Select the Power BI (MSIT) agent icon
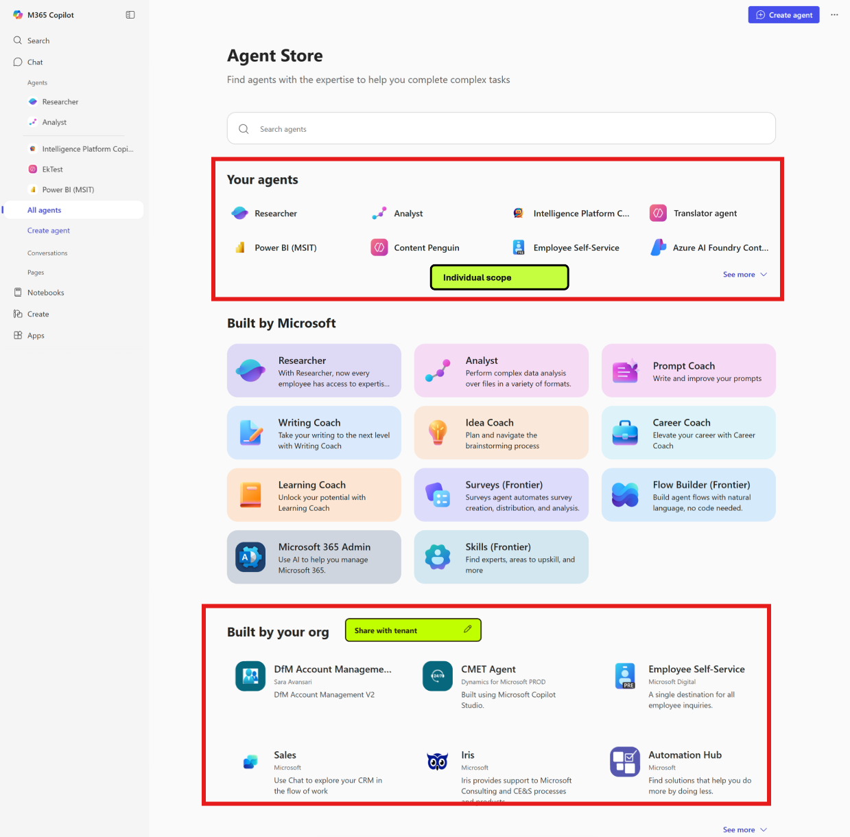Viewport: 850px width, 837px height. 239,247
